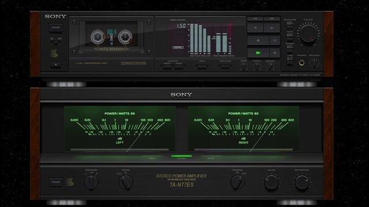Push the counter mode button beside RESET
Screen dimensions: 369x207
(x=179, y=67)
